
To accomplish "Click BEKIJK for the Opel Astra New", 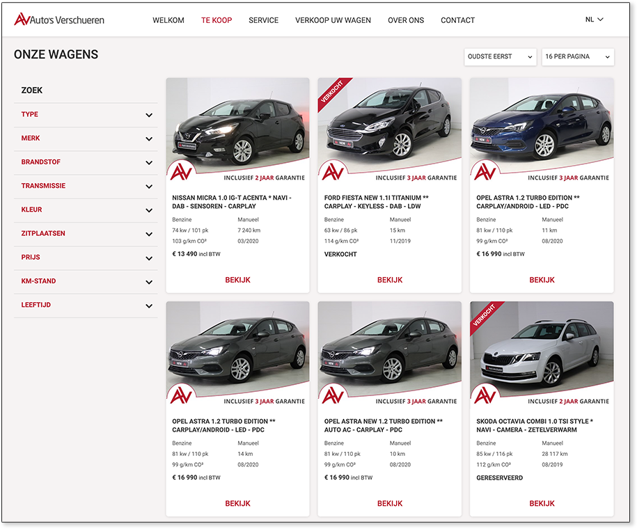I will tap(390, 503).
